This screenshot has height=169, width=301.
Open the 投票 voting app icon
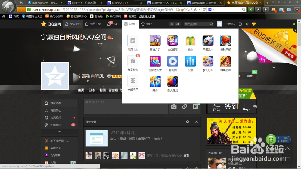coord(190,61)
